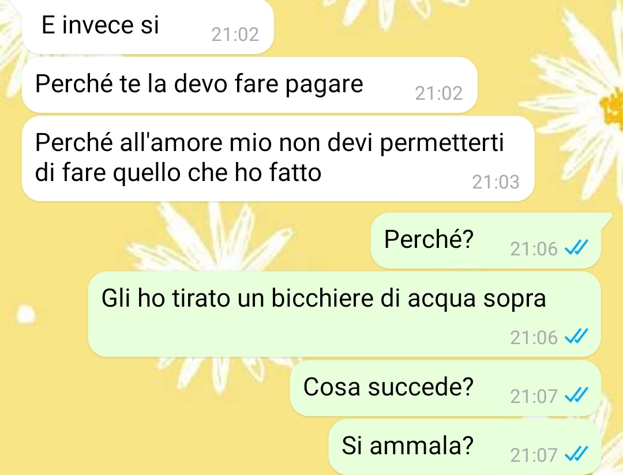Tap the blue double-check next to "Perché?"

pyautogui.click(x=576, y=248)
